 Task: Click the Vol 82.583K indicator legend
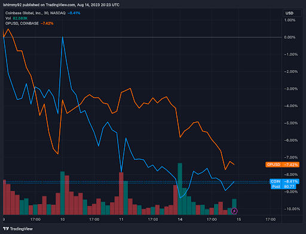[16, 18]
